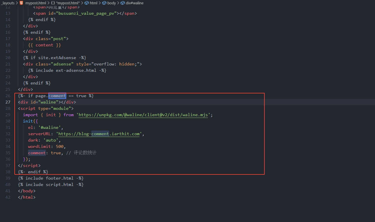Click the el property key
Viewport: 375px width, 222px height.
31,127
